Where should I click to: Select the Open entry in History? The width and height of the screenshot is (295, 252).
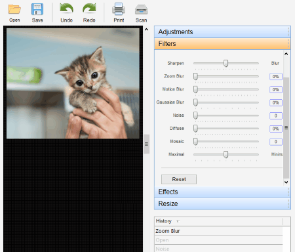pyautogui.click(x=218, y=240)
